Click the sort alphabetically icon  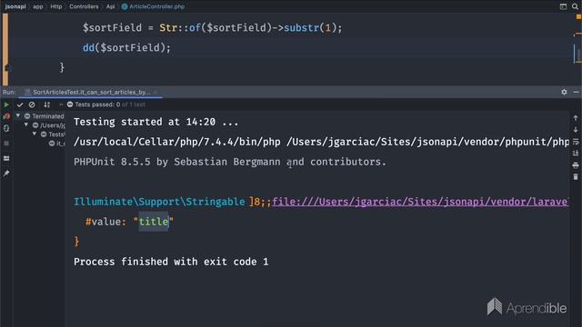[x=46, y=105]
